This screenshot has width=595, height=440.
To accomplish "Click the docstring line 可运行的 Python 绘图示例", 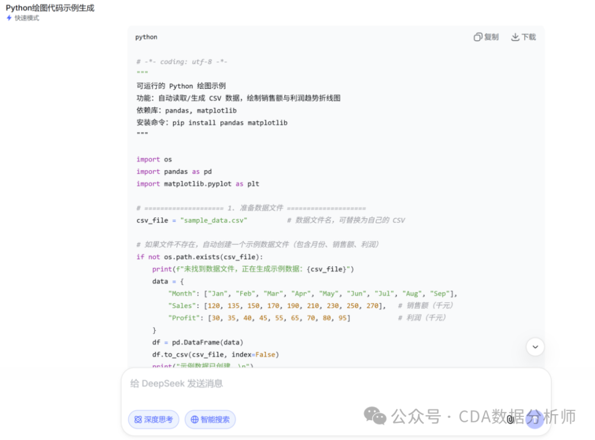I will click(x=181, y=86).
